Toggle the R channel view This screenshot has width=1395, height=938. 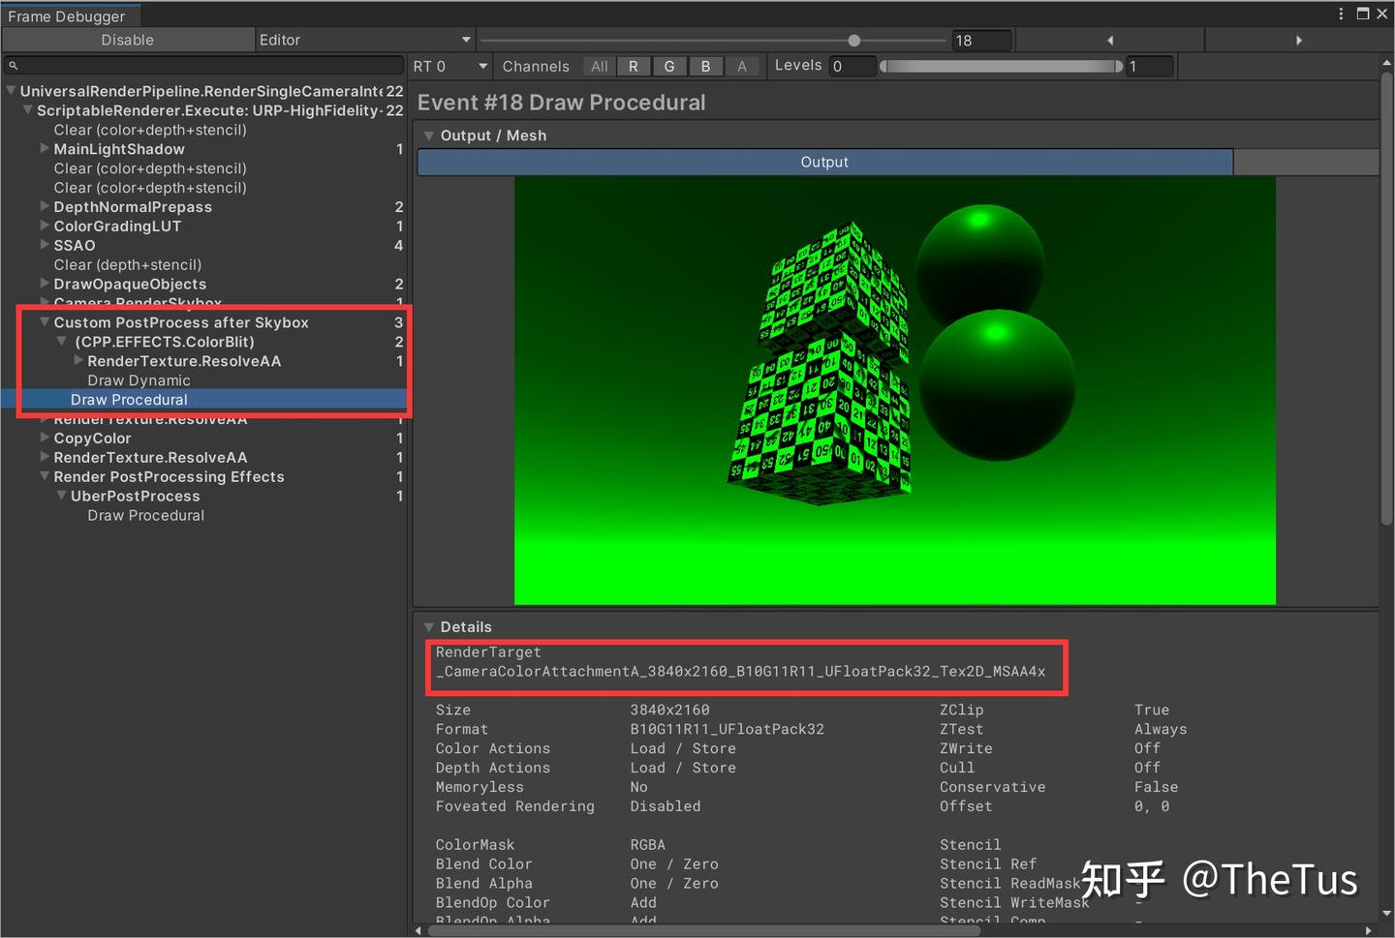(x=634, y=66)
